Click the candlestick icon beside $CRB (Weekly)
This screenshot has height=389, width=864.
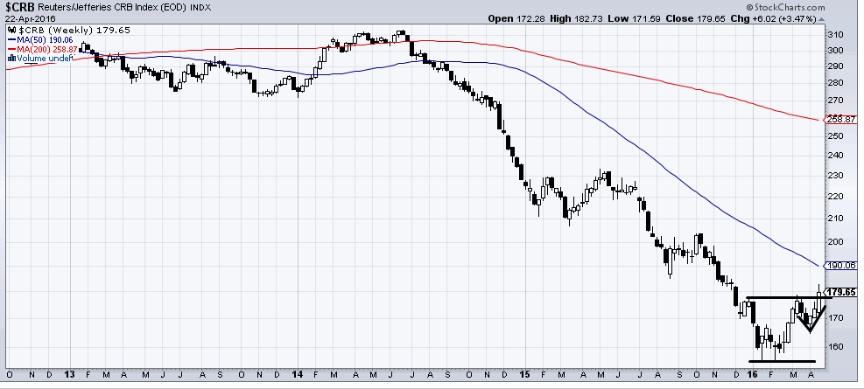click(12, 31)
